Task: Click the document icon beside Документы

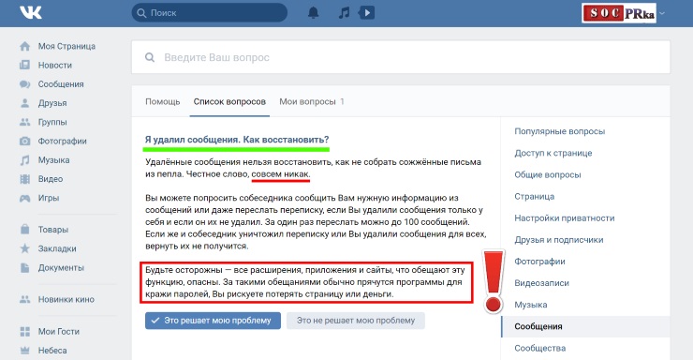Action: tap(24, 267)
